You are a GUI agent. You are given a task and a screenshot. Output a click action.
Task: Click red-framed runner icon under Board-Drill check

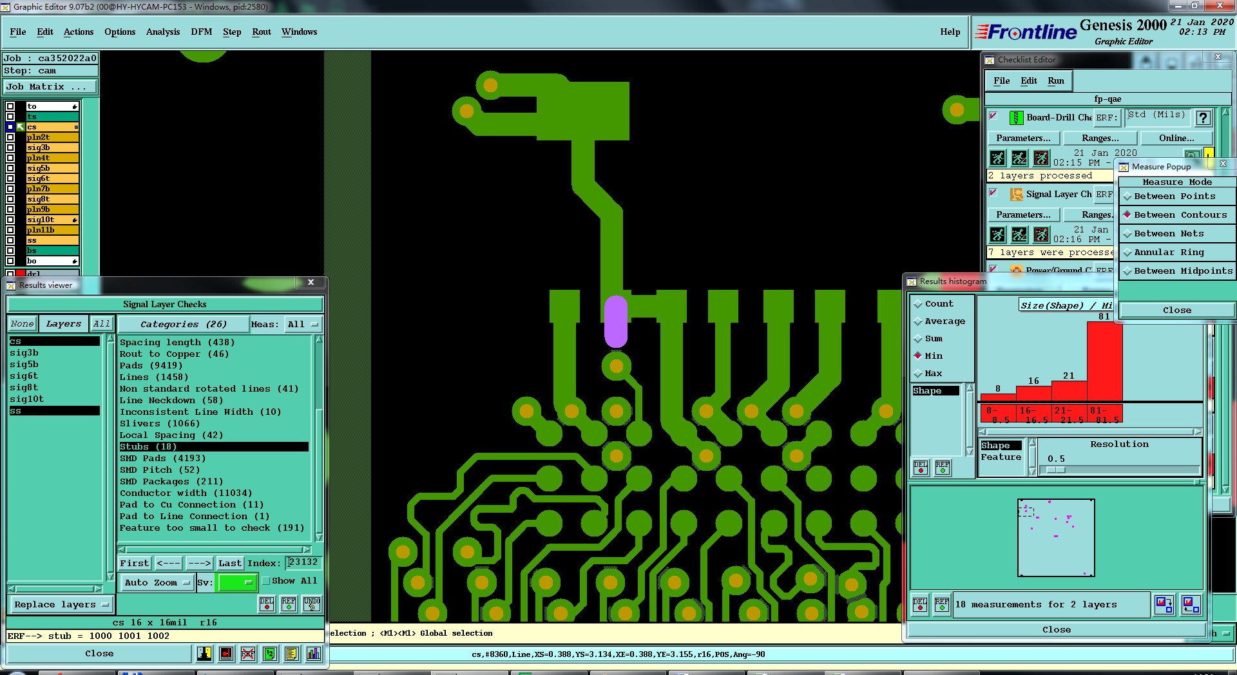[1041, 157]
